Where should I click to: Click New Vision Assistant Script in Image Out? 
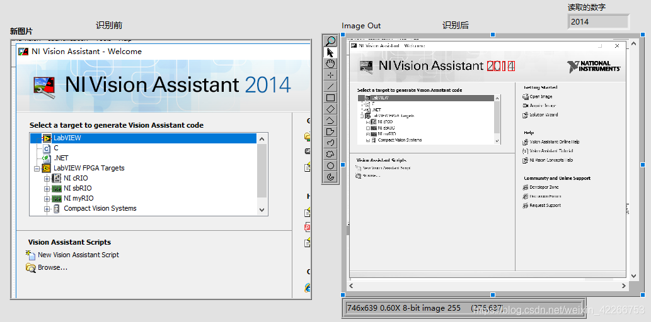(387, 169)
